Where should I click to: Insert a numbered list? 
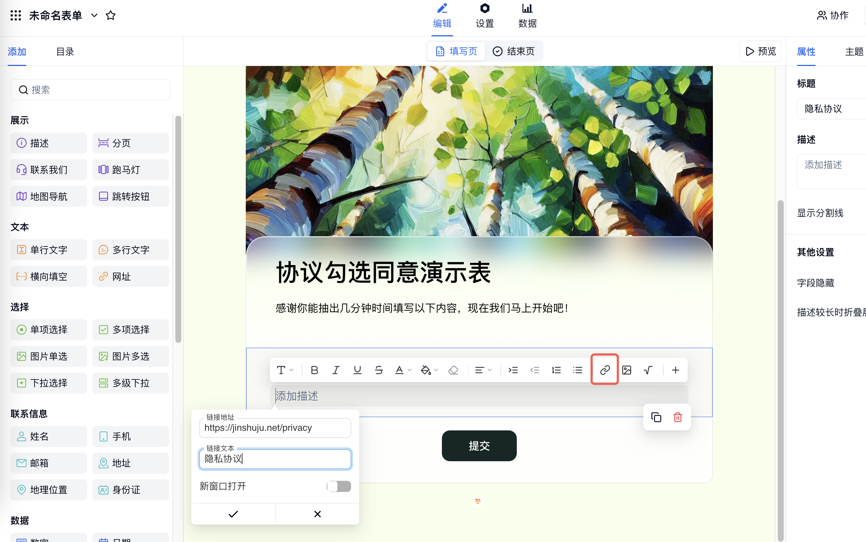[556, 370]
